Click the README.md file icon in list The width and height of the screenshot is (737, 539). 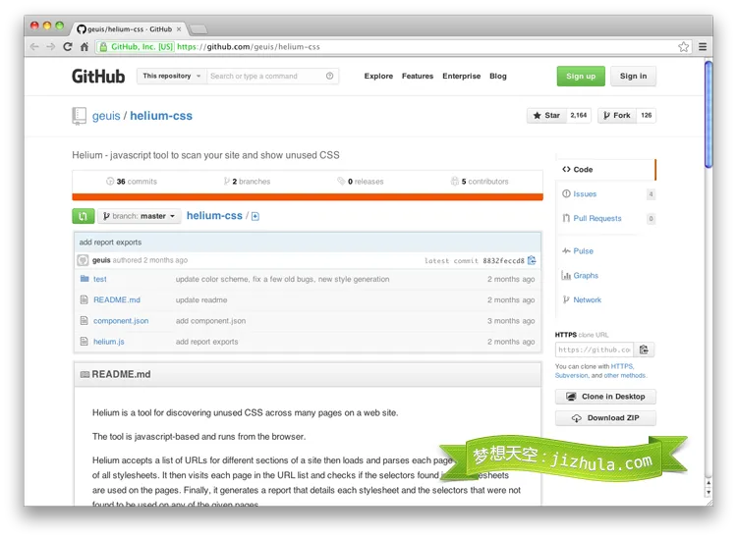click(x=85, y=299)
